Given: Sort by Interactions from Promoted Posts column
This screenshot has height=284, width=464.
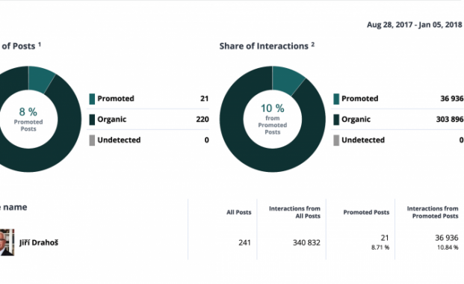Looking at the screenshot, I should (x=433, y=212).
